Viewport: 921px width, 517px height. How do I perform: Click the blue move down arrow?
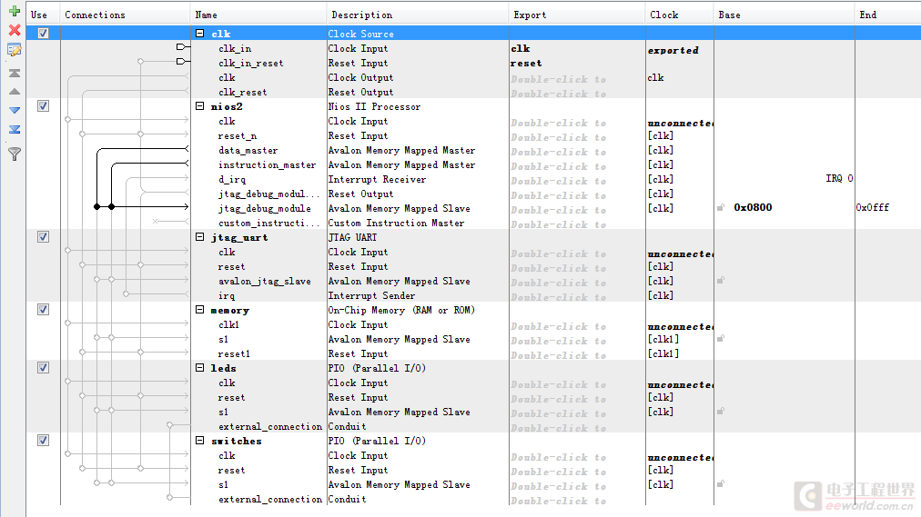point(14,110)
